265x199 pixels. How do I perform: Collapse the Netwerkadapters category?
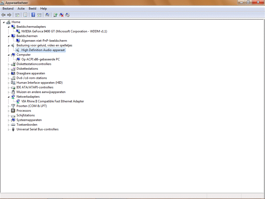point(9,97)
